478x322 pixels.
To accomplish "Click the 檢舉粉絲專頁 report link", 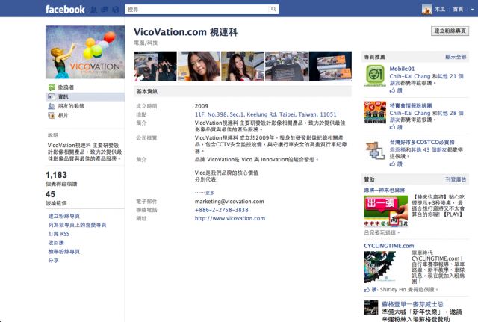I will (x=64, y=252).
